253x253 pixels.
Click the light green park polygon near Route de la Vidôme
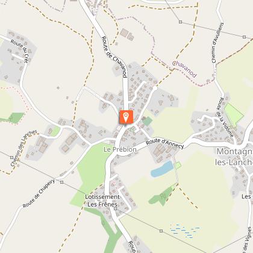pyautogui.click(x=234, y=115)
